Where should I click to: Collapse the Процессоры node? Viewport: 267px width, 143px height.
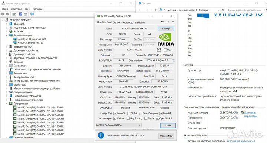[7, 104]
